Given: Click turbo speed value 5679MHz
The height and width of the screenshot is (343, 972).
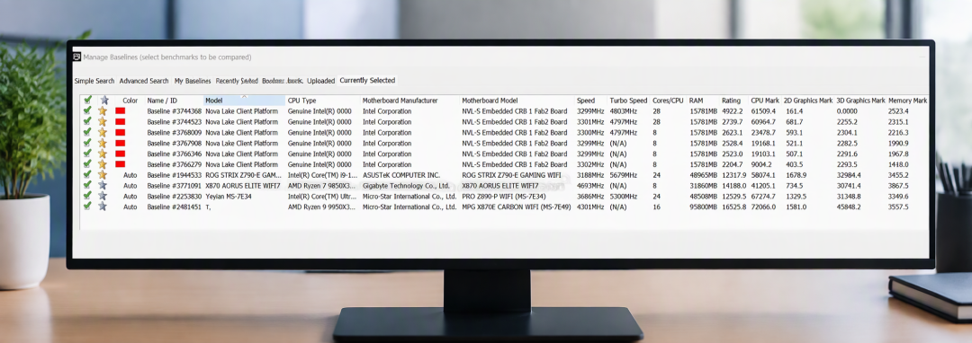Looking at the screenshot, I should [623, 175].
